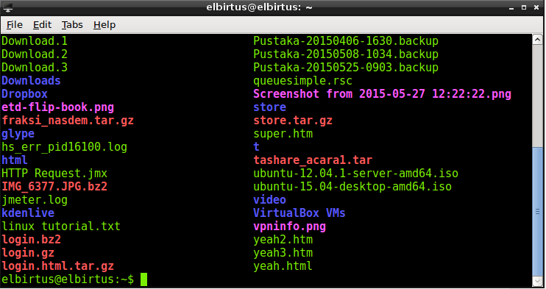Image resolution: width=546 pixels, height=289 pixels.
Task: Click the Download.1 file name
Action: click(x=35, y=41)
